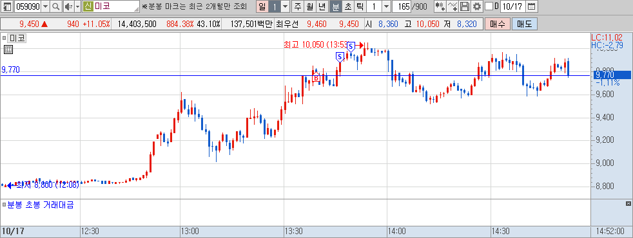Click the day interval value 1

click(x=274, y=6)
